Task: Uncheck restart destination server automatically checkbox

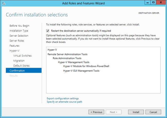Action: (x=48, y=31)
